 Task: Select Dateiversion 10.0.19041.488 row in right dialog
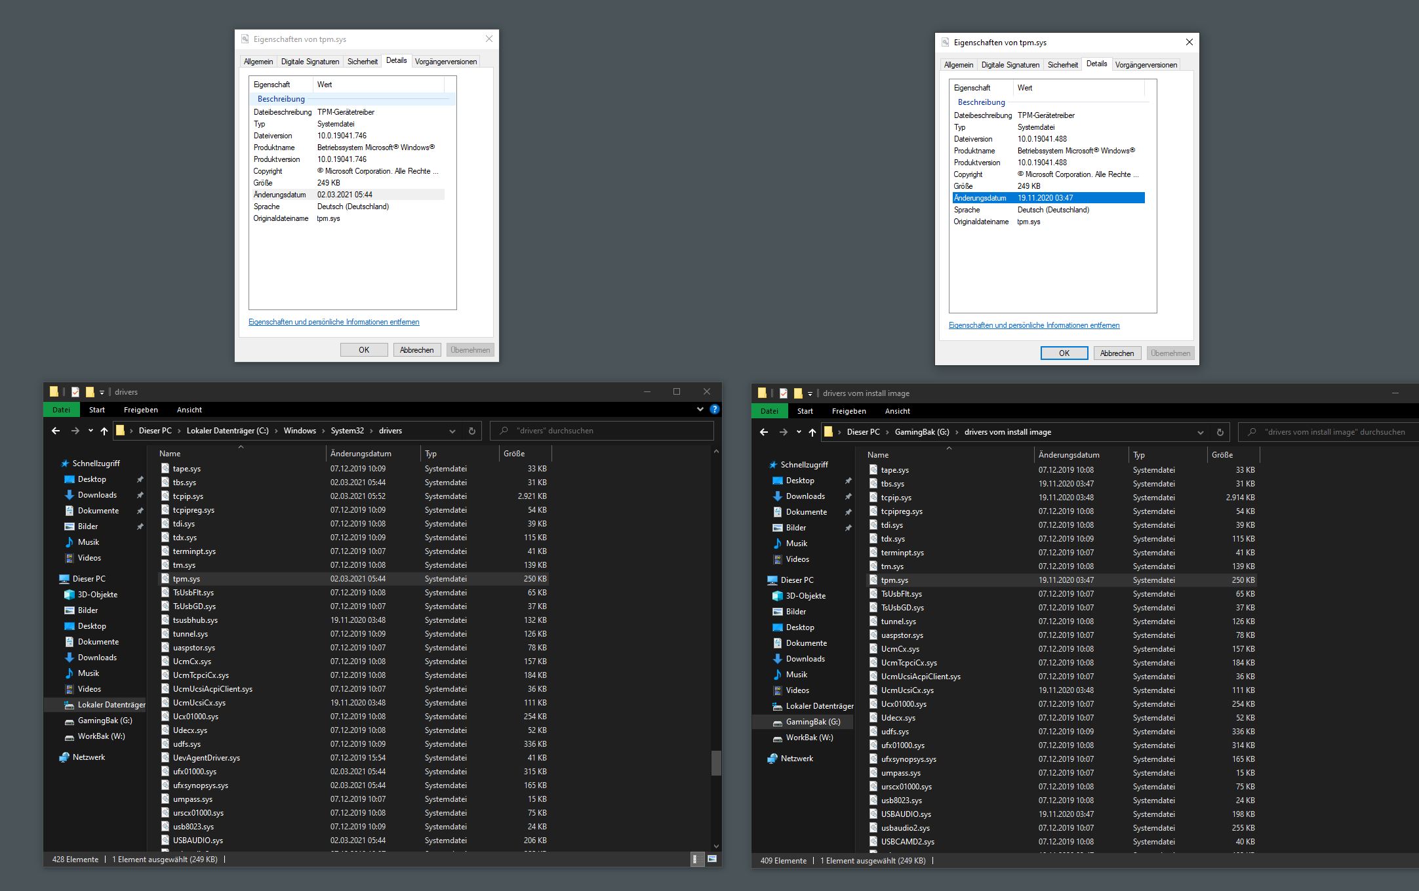tap(1049, 139)
